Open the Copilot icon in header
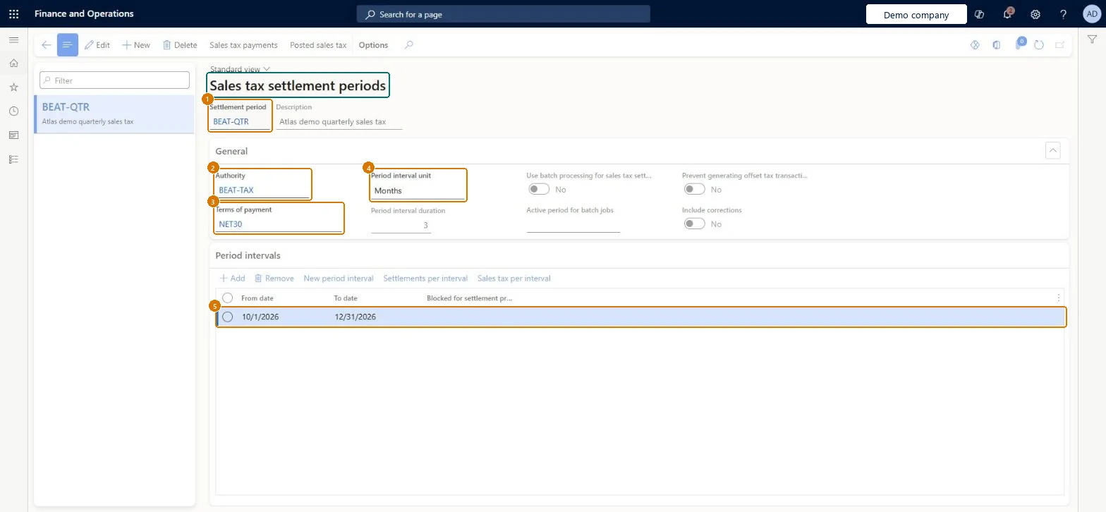The width and height of the screenshot is (1106, 512). (x=979, y=14)
